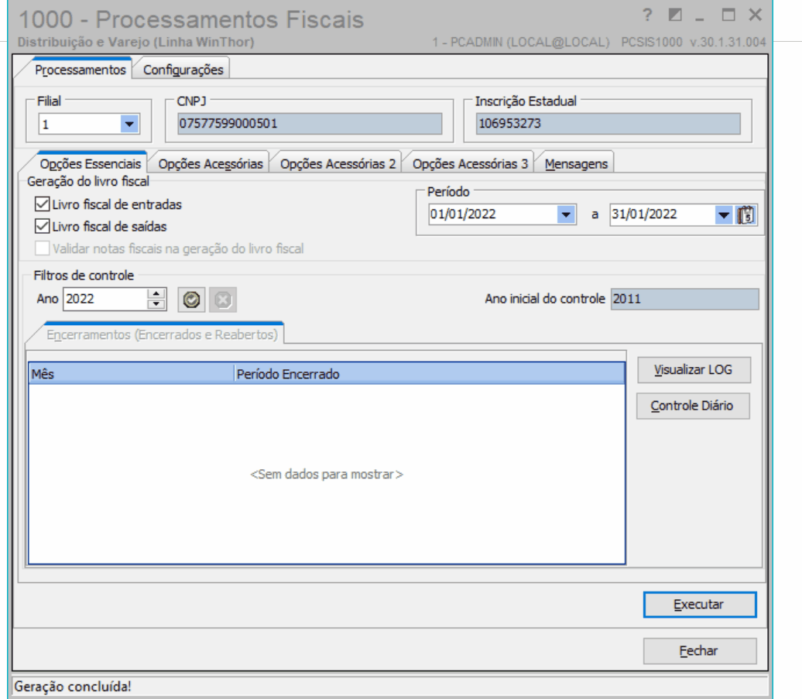Click the Ano inicial do controle field
The image size is (802, 699).
click(x=684, y=299)
